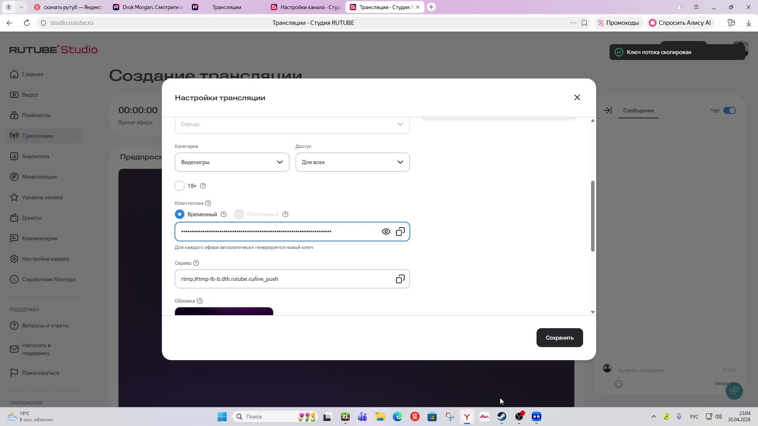Click help icon next to Сервер

(x=196, y=263)
